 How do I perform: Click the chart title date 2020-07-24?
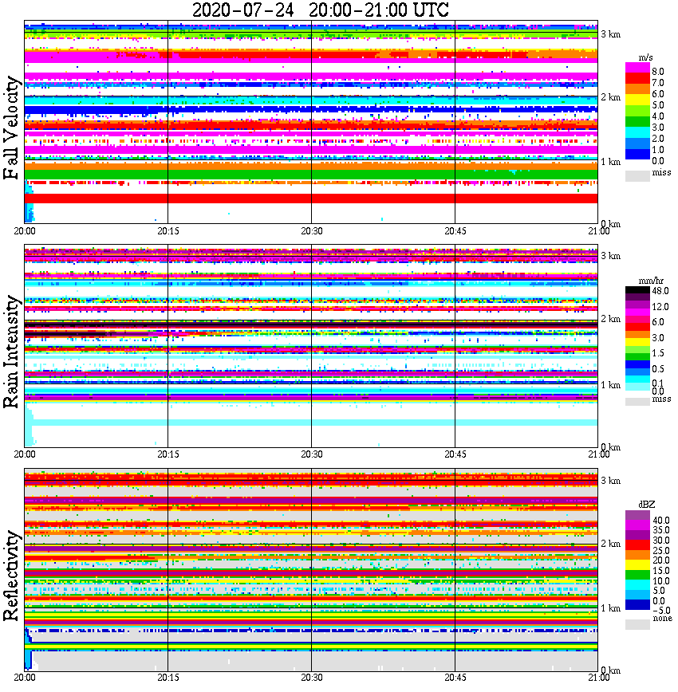click(x=242, y=10)
